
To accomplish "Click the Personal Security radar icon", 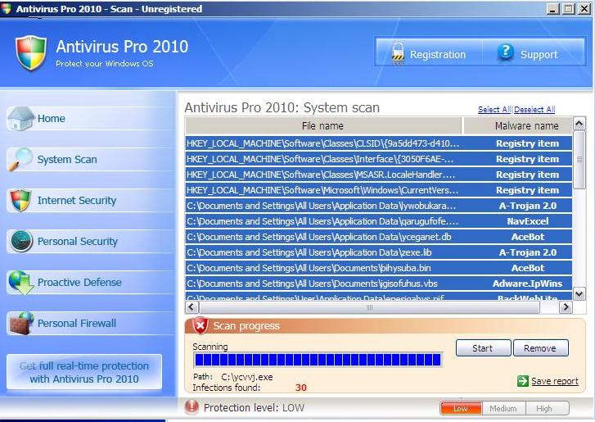I will coord(21,241).
